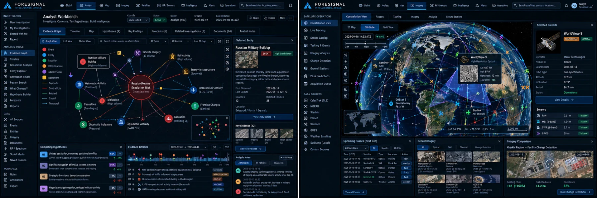
Task: Click the world minimap on the globe
Action: point(363,122)
